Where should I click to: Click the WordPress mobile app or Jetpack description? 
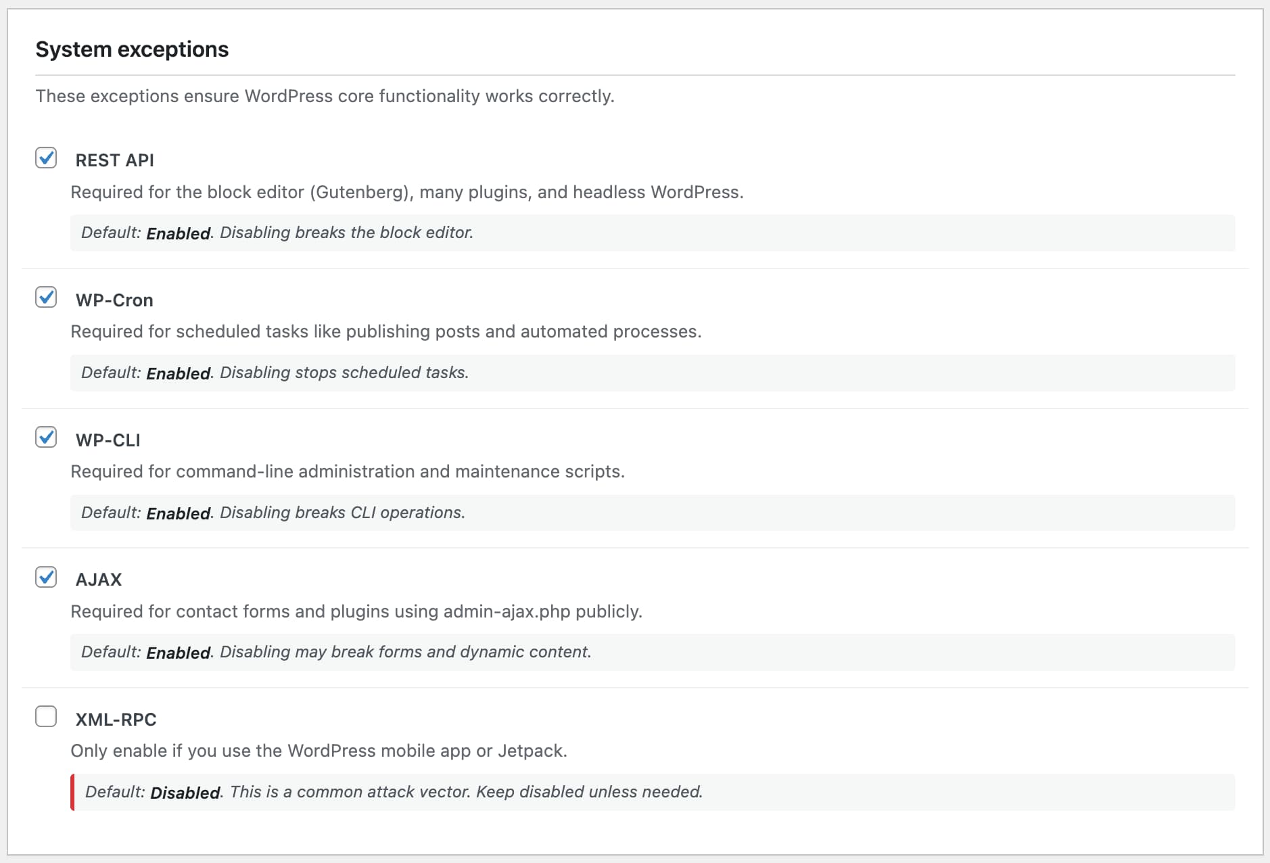point(319,751)
